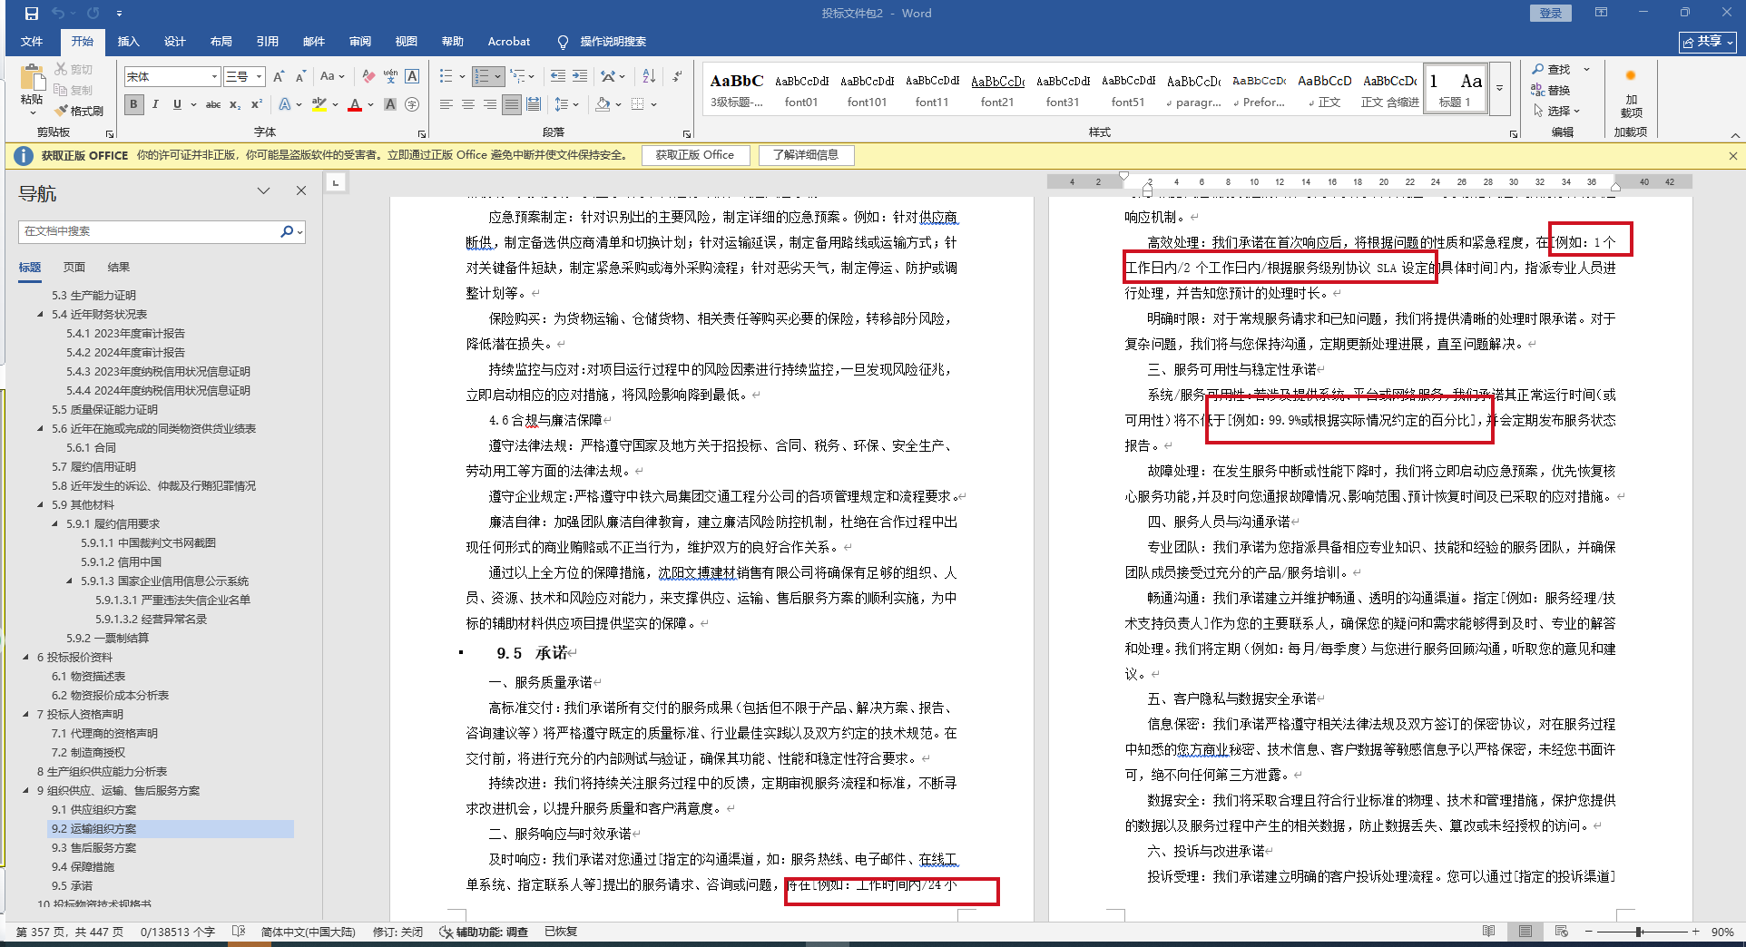Click the Paste (粘贴) clipboard icon
The width and height of the screenshot is (1746, 947).
(x=32, y=78)
